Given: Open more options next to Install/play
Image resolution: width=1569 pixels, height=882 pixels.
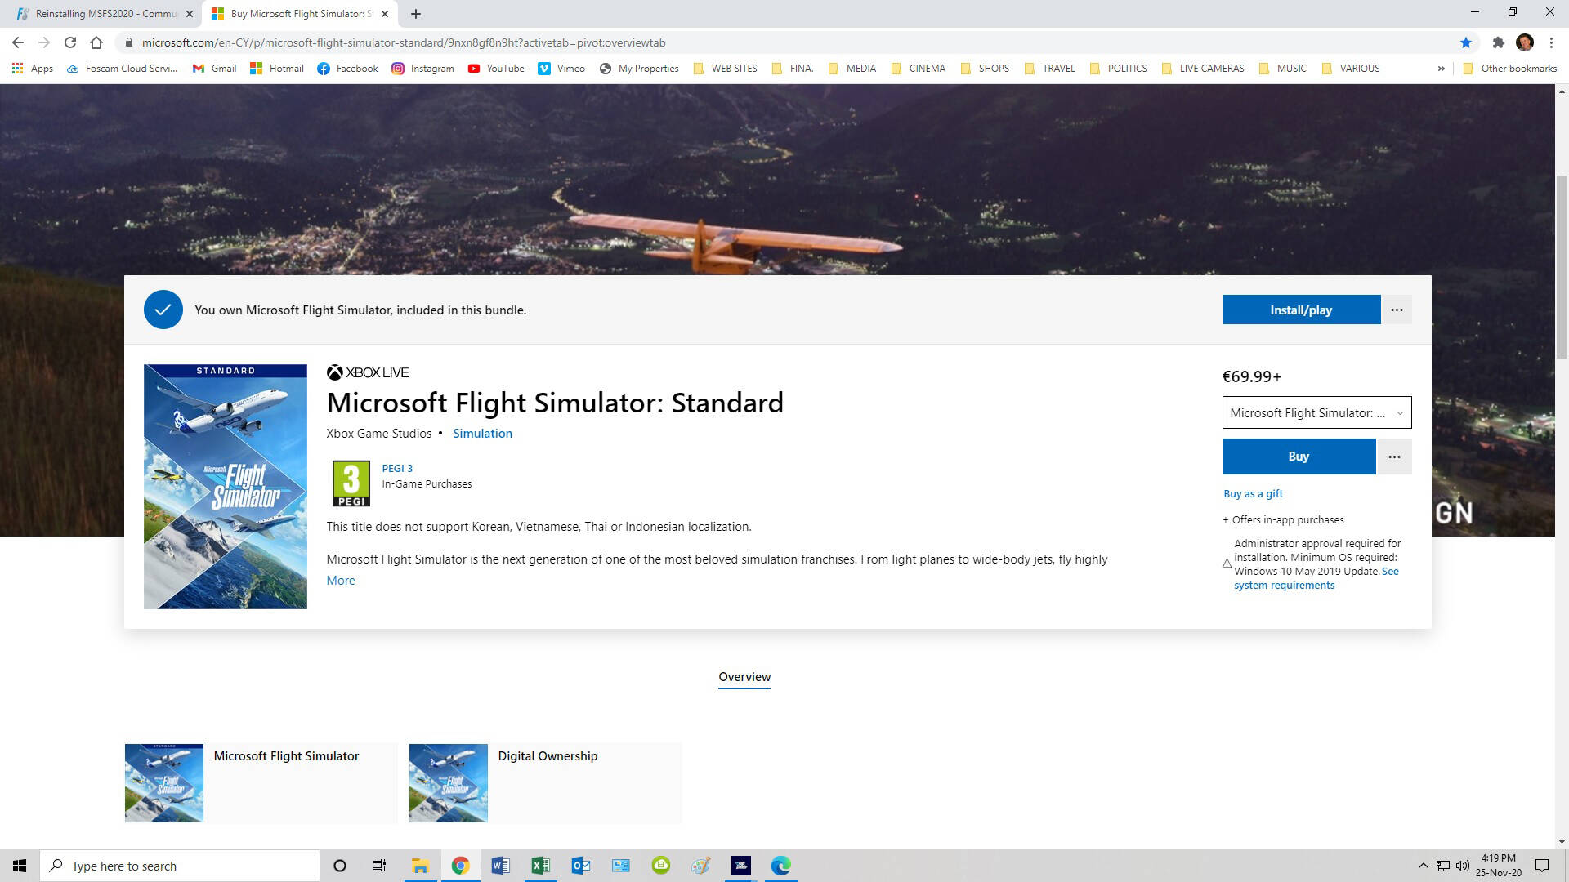Looking at the screenshot, I should [x=1397, y=310].
